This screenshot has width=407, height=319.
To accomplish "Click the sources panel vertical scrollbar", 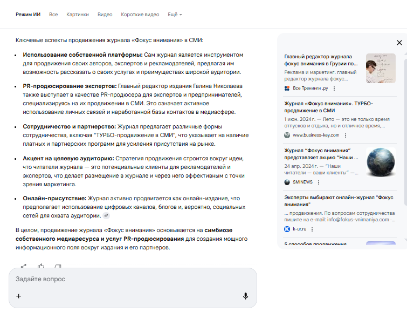I will tap(404, 135).
